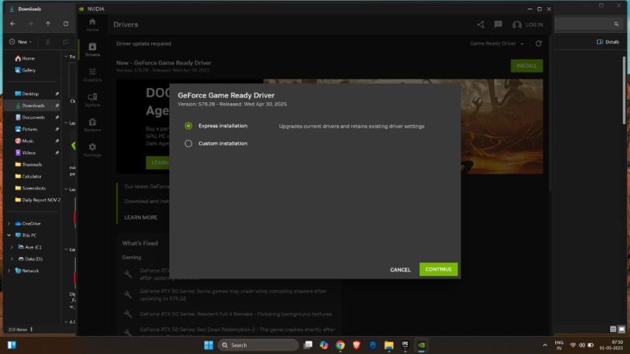630x354 pixels.
Task: Open Drivers section in the NVIDIA sidebar
Action: [x=92, y=50]
